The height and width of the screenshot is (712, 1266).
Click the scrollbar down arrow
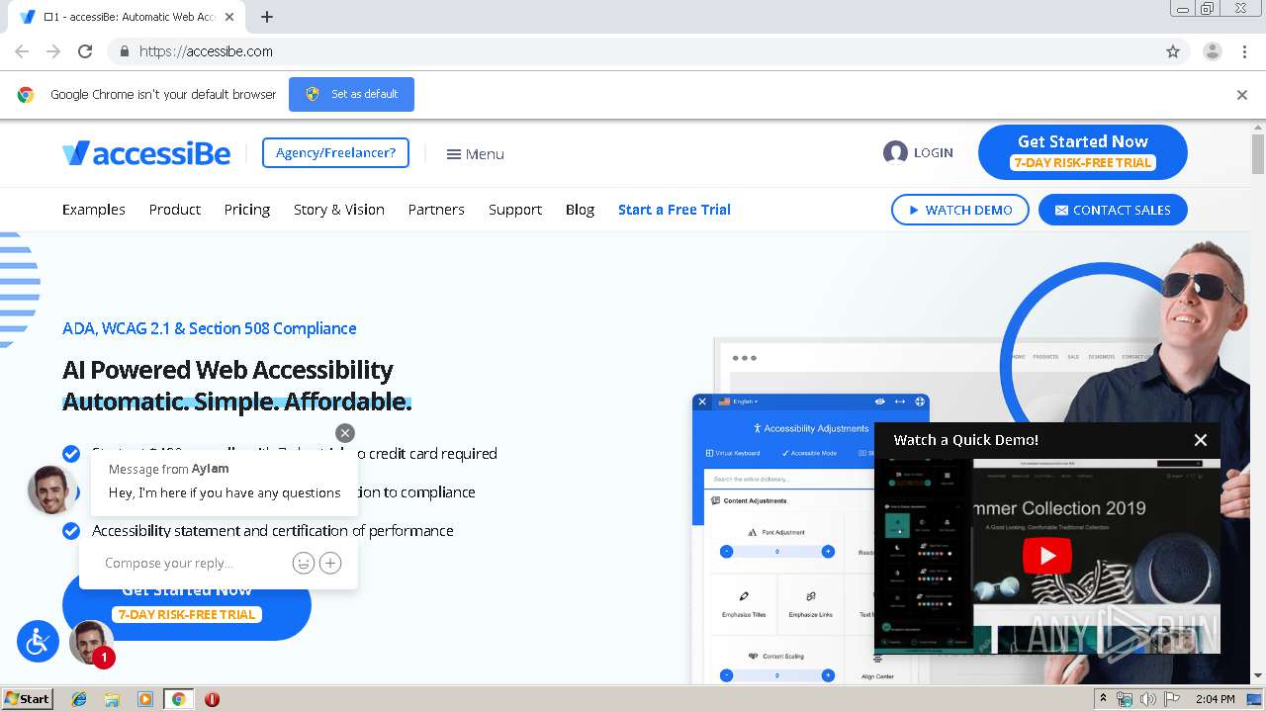click(x=1258, y=675)
